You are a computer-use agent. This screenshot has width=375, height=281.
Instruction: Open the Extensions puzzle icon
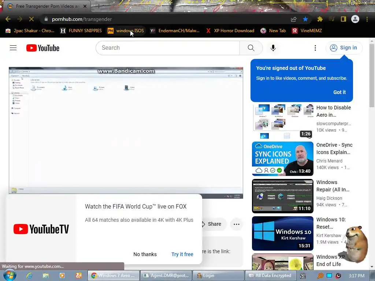pyautogui.click(x=320, y=19)
